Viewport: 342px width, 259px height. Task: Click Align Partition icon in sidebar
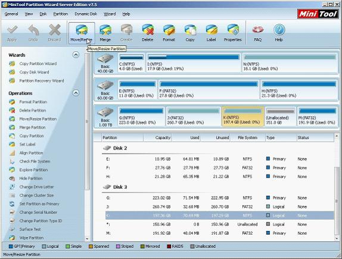pos(12,153)
